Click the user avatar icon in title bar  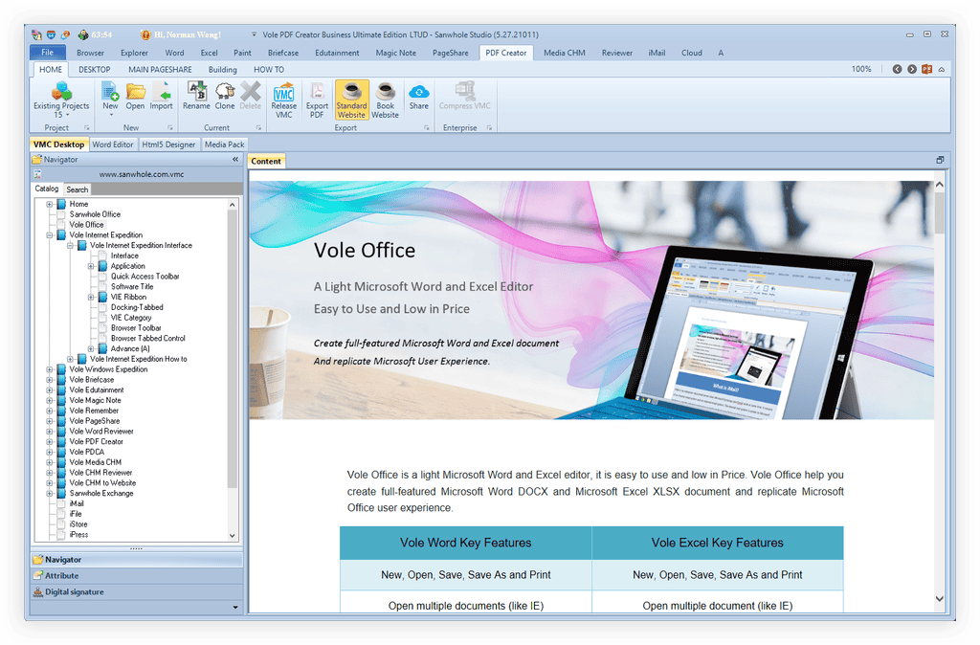tap(145, 35)
